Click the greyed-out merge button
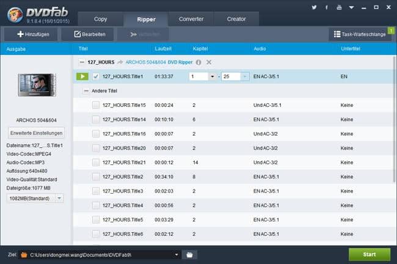Screen dimensions: 397x264 (143, 34)
